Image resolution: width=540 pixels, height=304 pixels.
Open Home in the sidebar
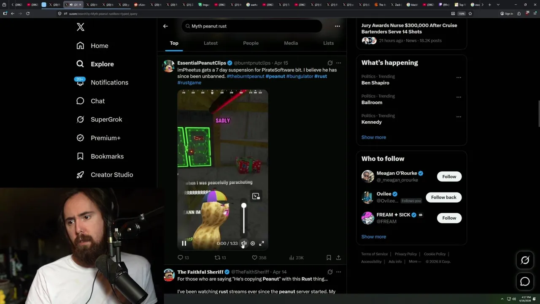tap(92, 46)
